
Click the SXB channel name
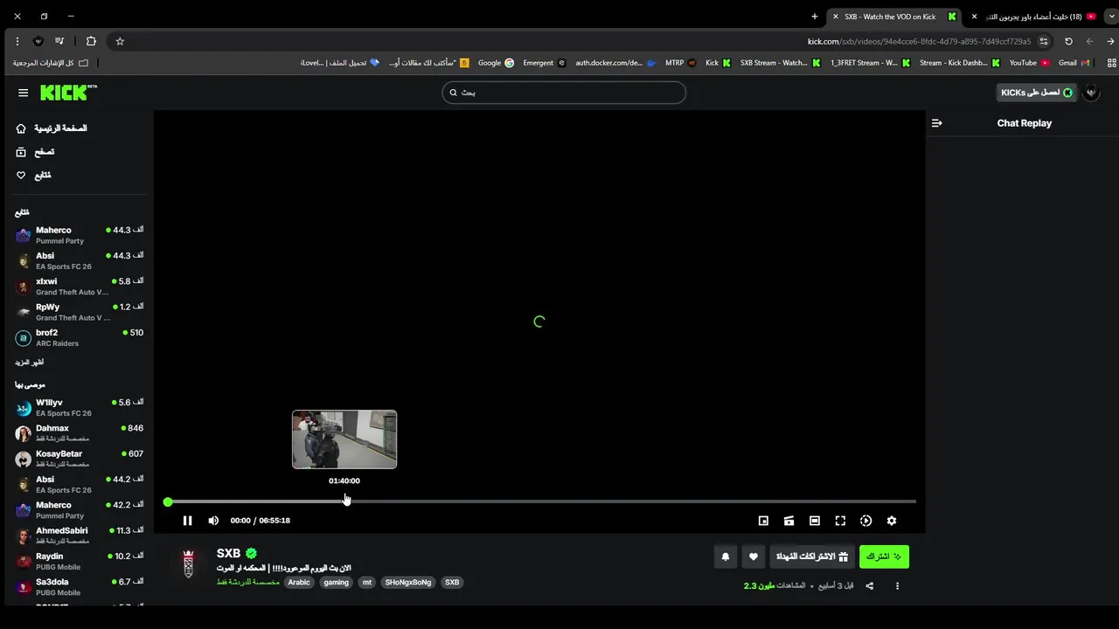[x=228, y=554]
